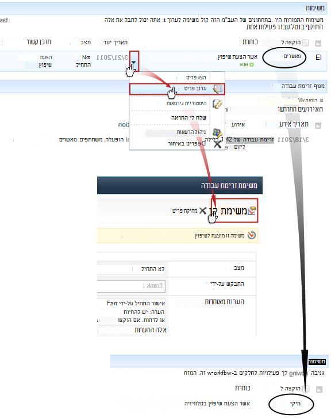Sort by the הוקצה ל header above מאשרים
The image size is (331, 418).
[x=291, y=42]
